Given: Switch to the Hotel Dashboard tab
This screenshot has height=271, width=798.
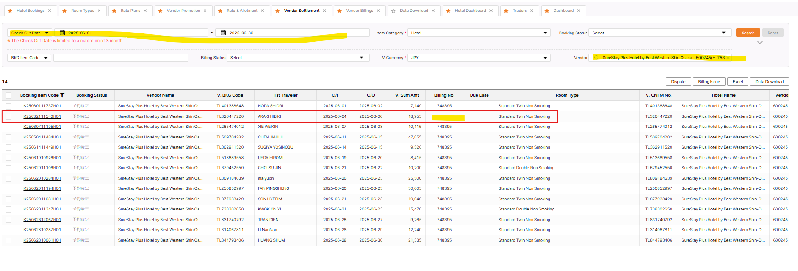Looking at the screenshot, I should tap(470, 11).
